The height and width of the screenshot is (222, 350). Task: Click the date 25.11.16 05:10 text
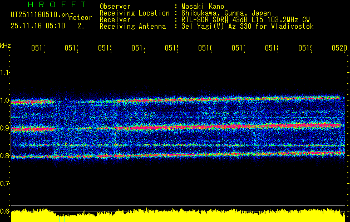pos(38,26)
